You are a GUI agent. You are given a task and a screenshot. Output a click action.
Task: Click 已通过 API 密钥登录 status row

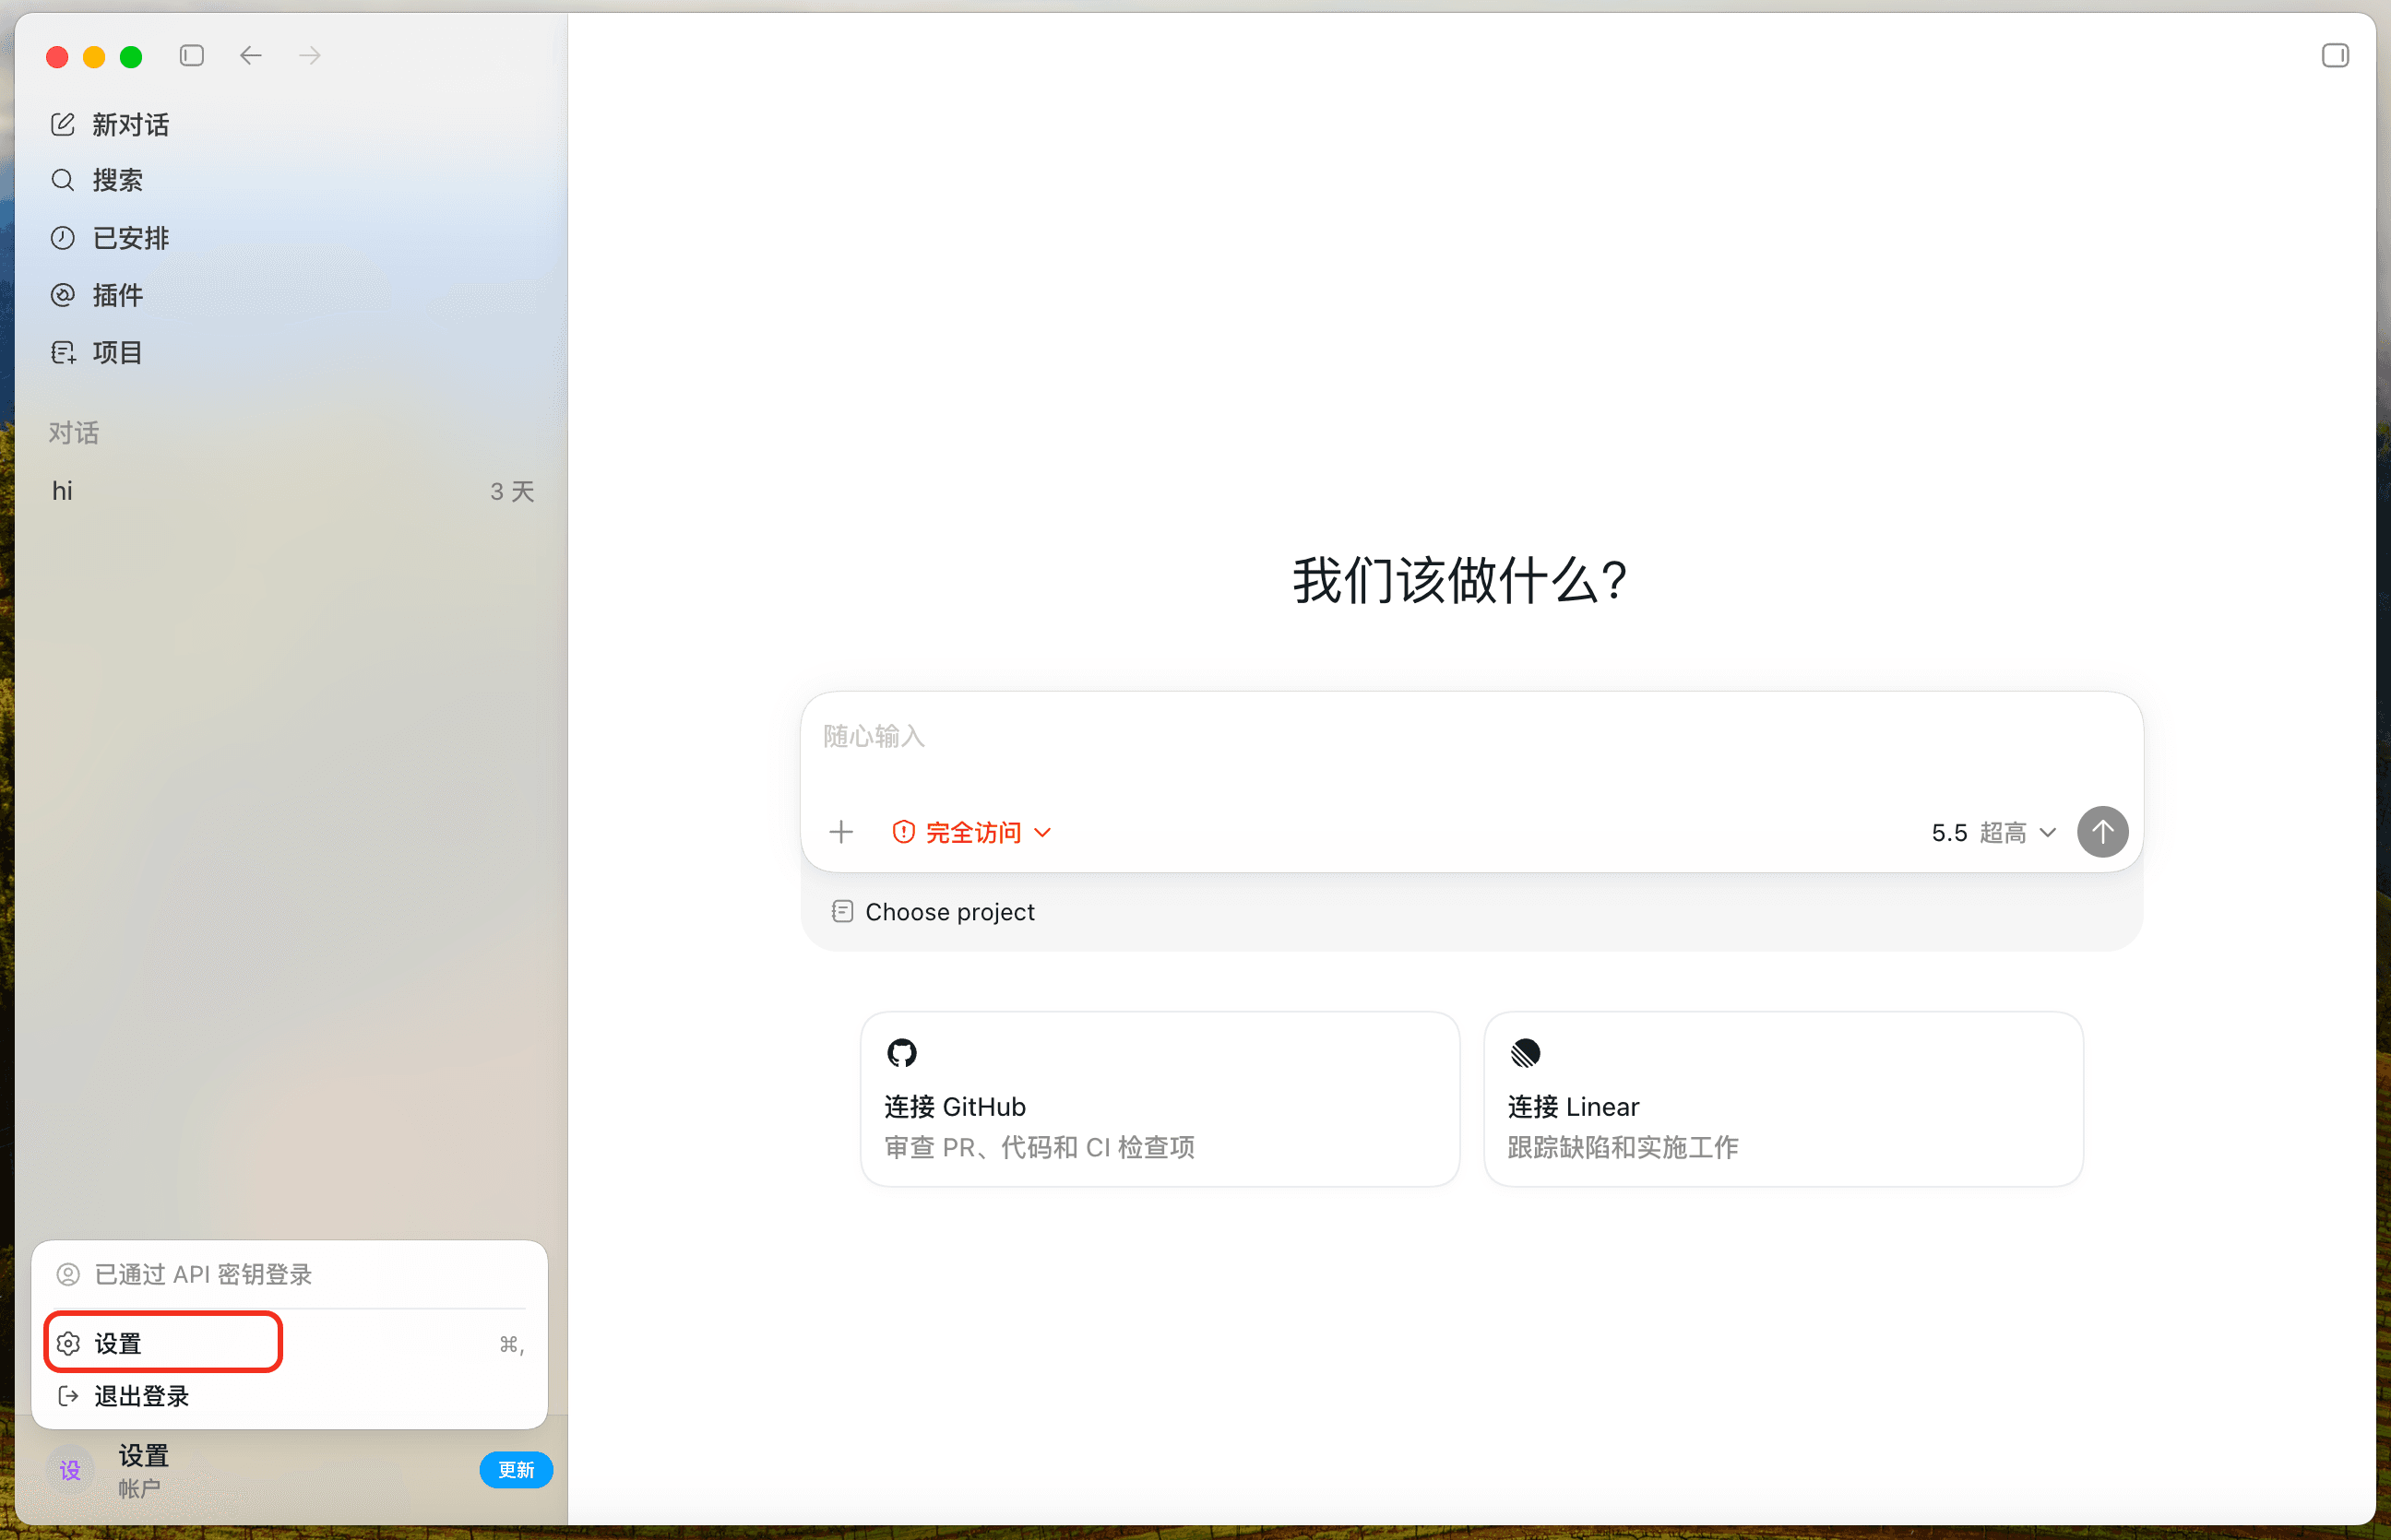click(290, 1274)
